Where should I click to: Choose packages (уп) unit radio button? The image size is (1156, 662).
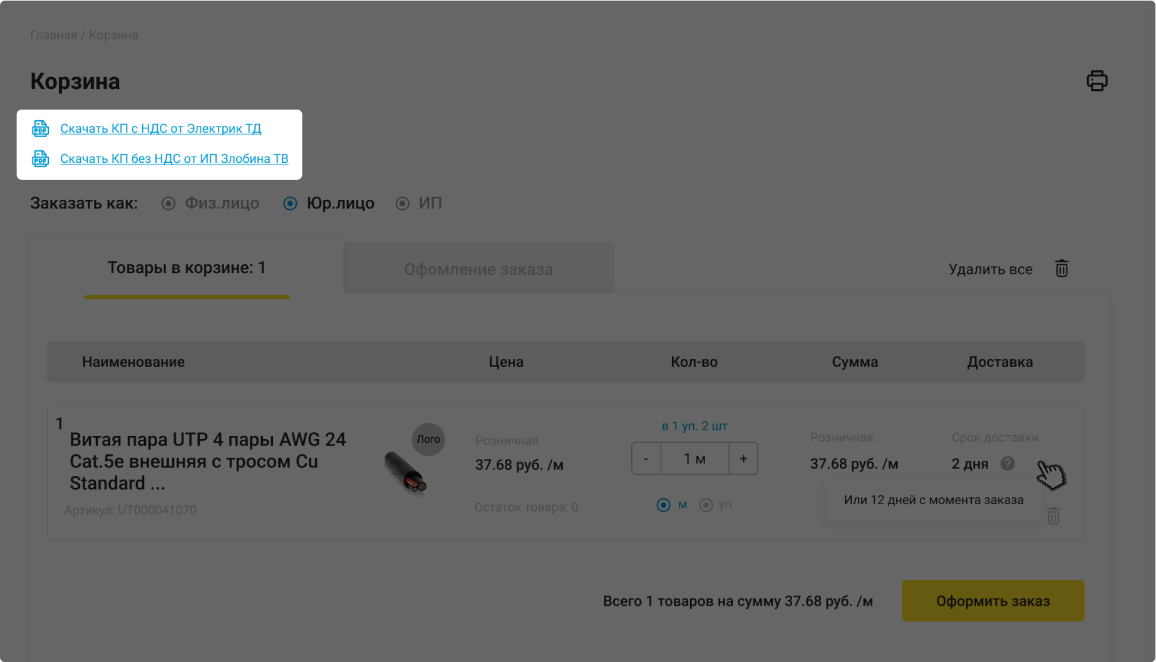pyautogui.click(x=706, y=505)
